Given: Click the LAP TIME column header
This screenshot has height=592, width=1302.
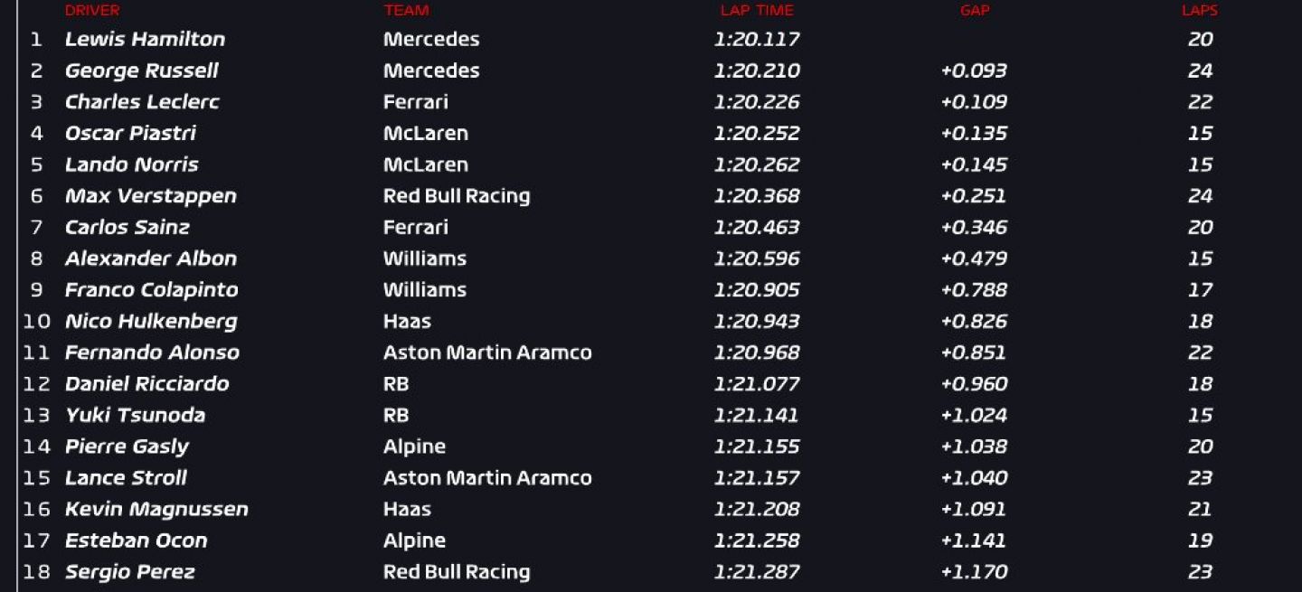Looking at the screenshot, I should point(757,11).
